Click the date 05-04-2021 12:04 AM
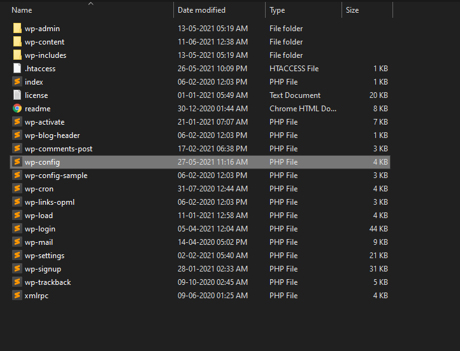The height and width of the screenshot is (351, 460). pyautogui.click(x=213, y=229)
